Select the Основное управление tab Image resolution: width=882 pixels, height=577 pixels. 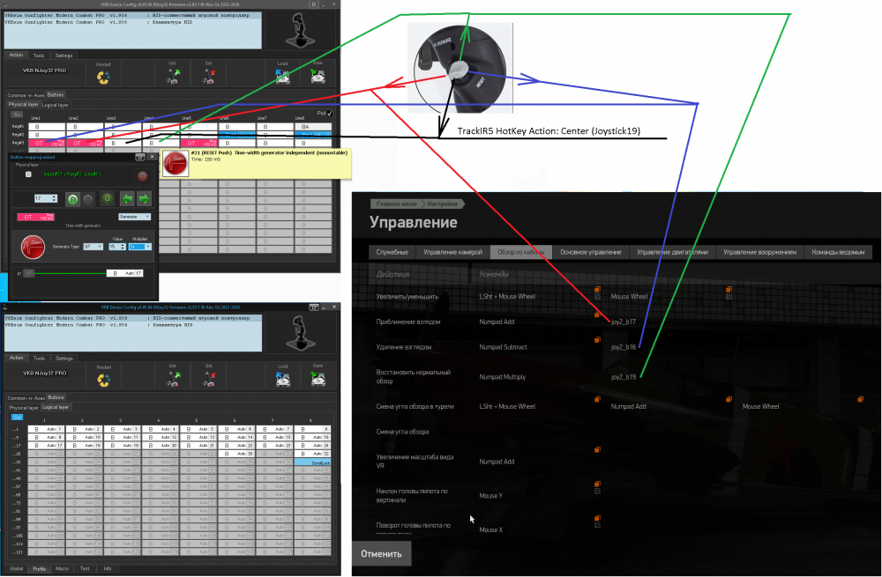click(x=591, y=252)
